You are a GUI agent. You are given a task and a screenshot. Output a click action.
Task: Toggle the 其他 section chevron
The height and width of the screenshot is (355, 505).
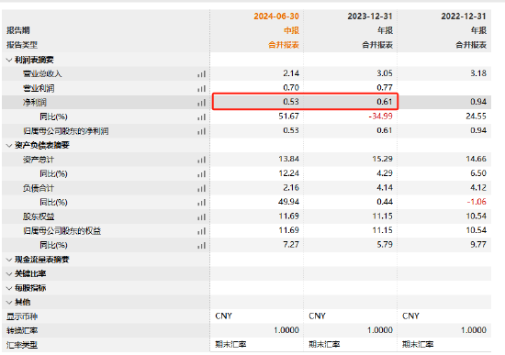[x=9, y=302]
